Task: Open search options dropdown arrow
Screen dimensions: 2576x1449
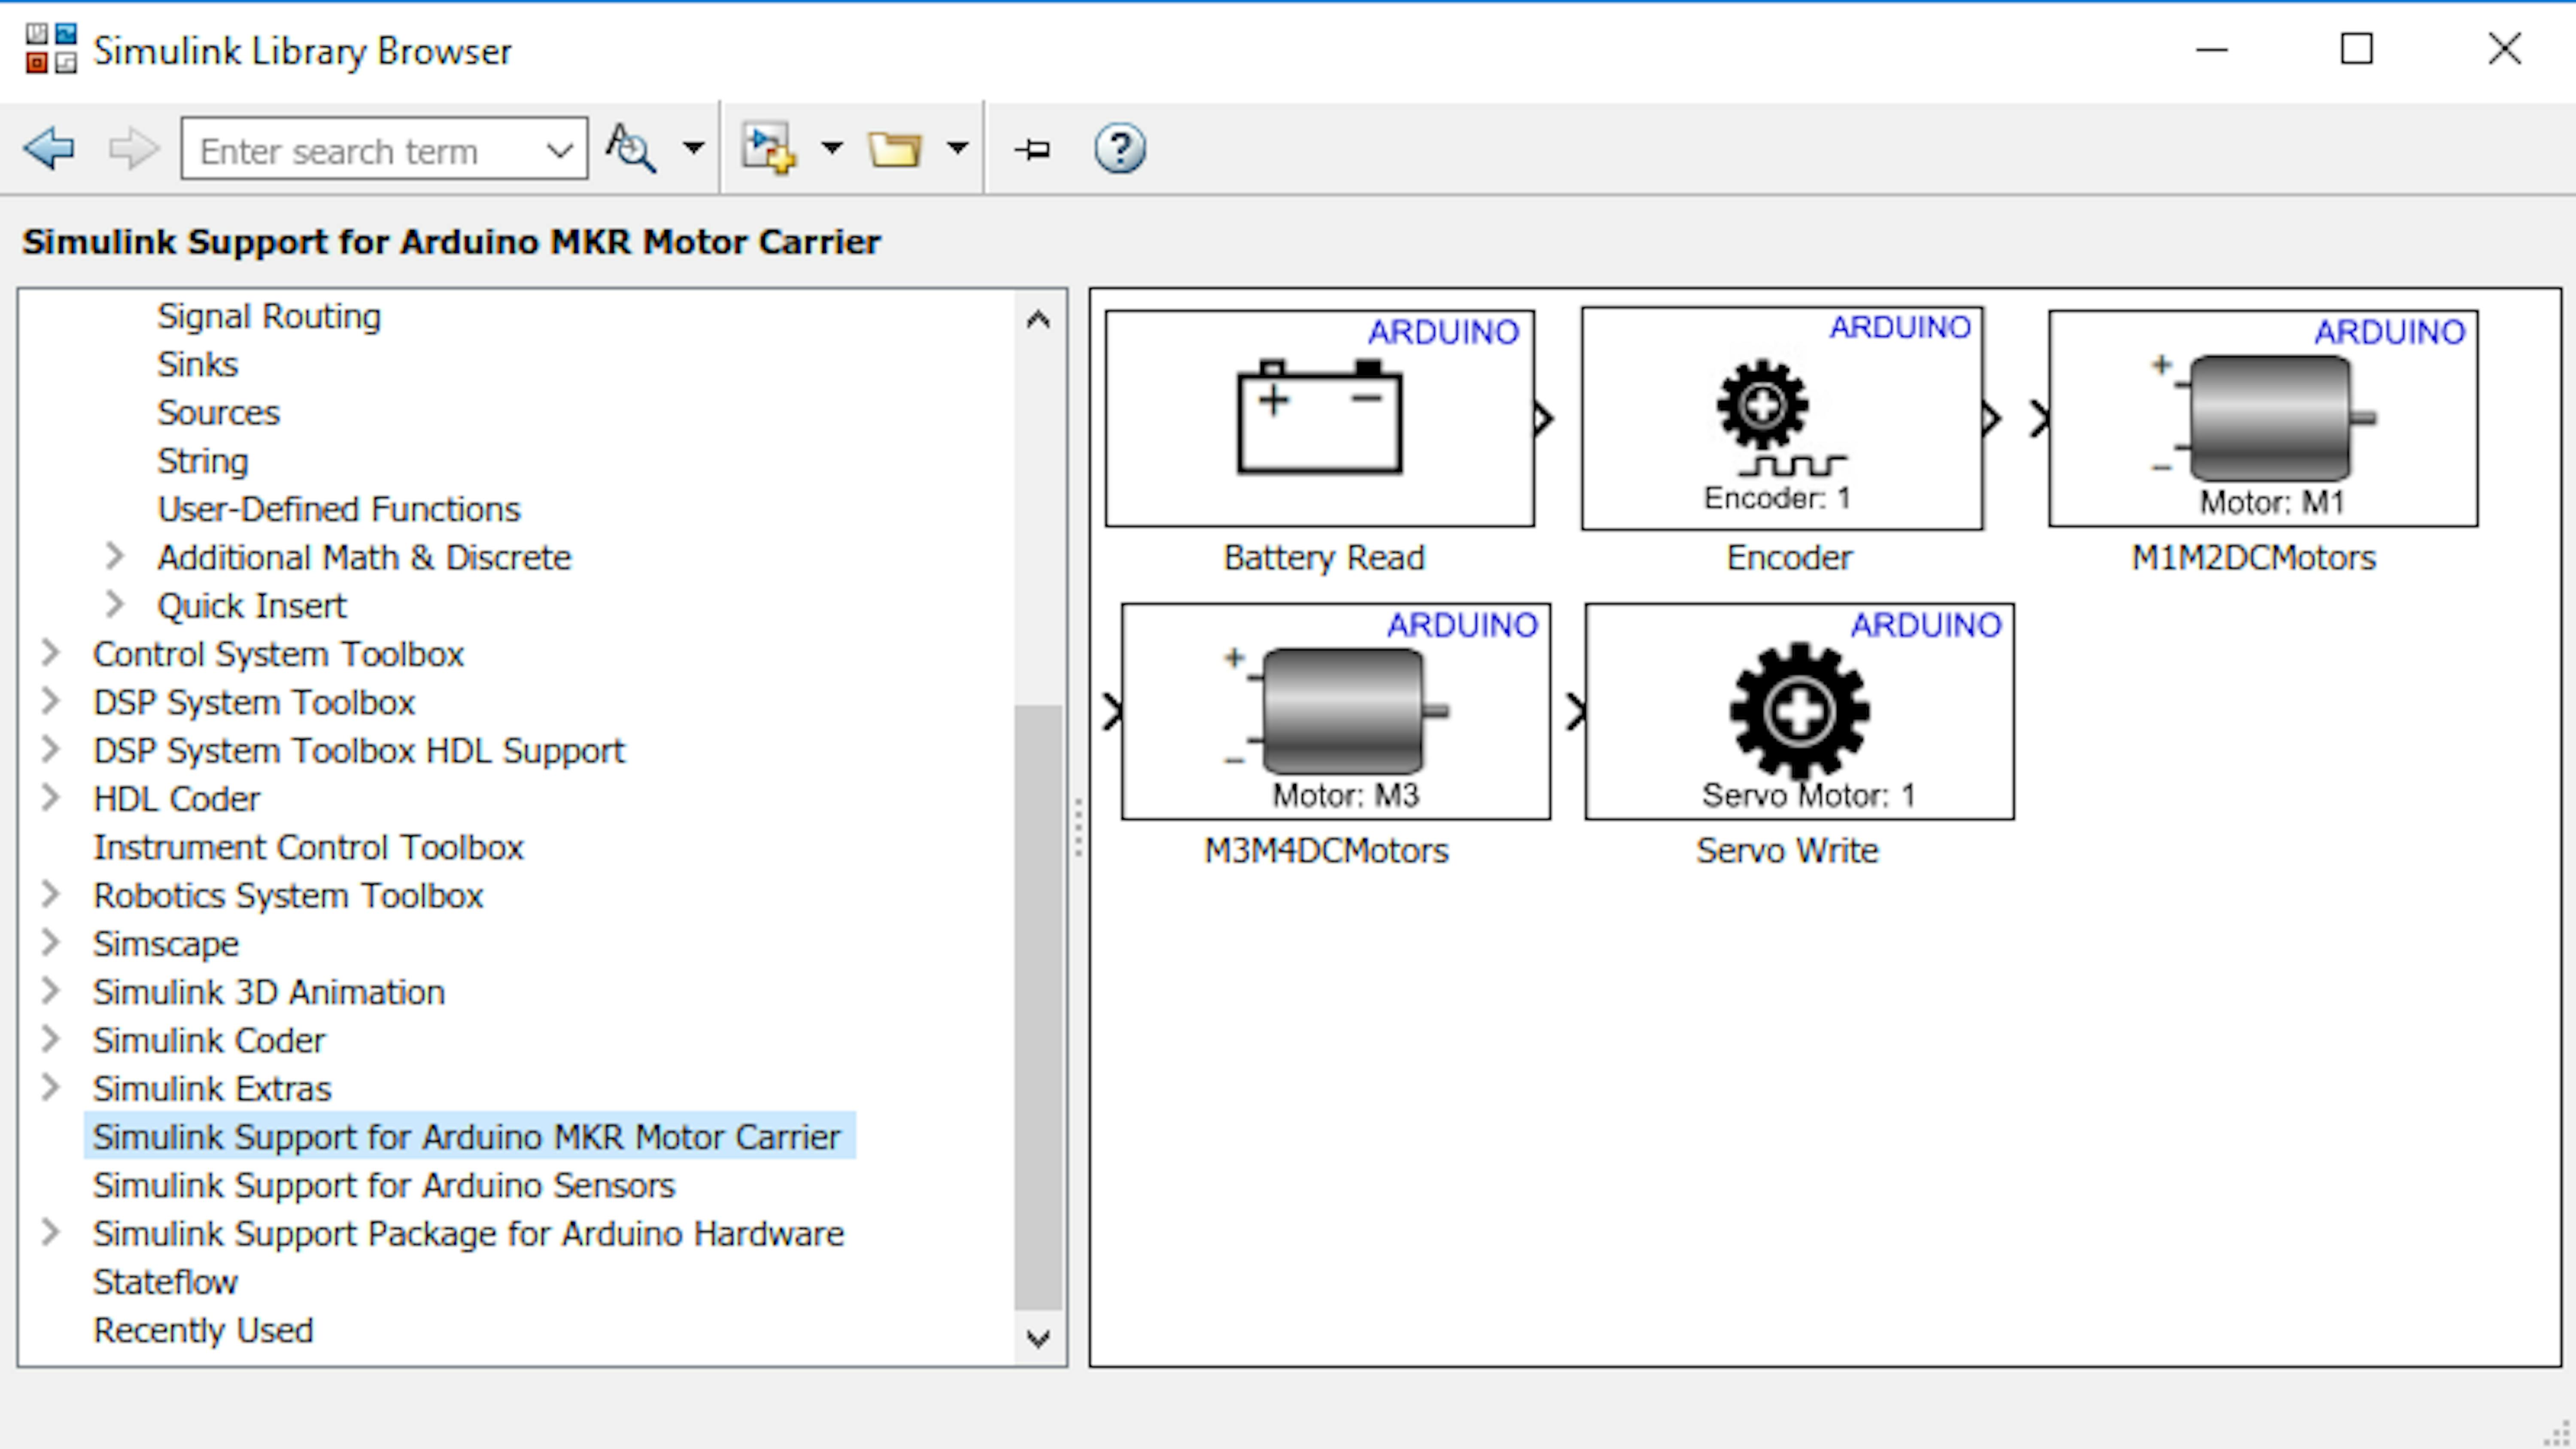Action: (693, 148)
